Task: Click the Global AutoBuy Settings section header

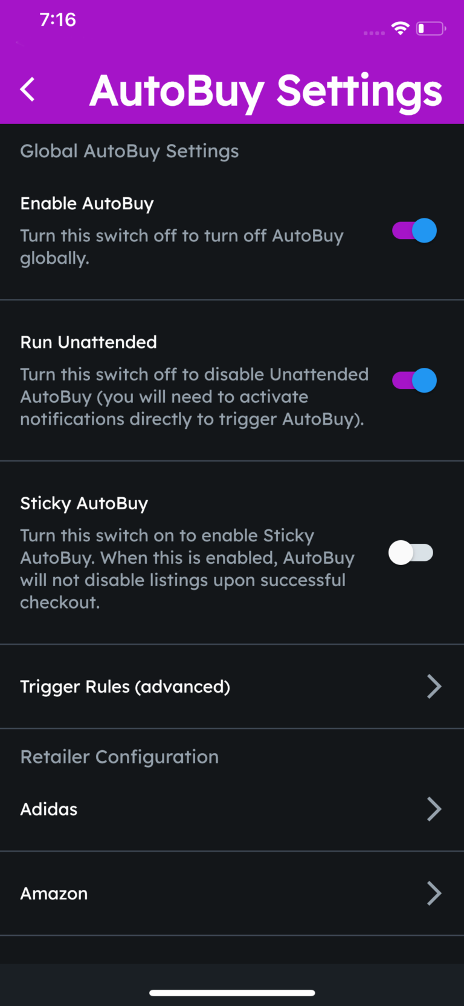Action: 130,151
